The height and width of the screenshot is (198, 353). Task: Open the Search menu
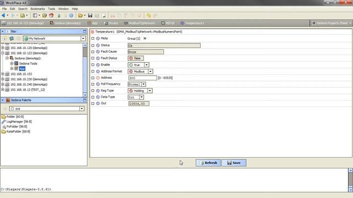23,9
